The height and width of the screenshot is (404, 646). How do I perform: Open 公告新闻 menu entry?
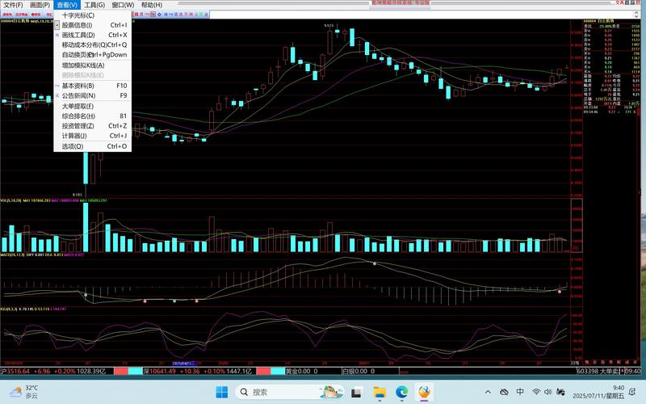pyautogui.click(x=78, y=95)
